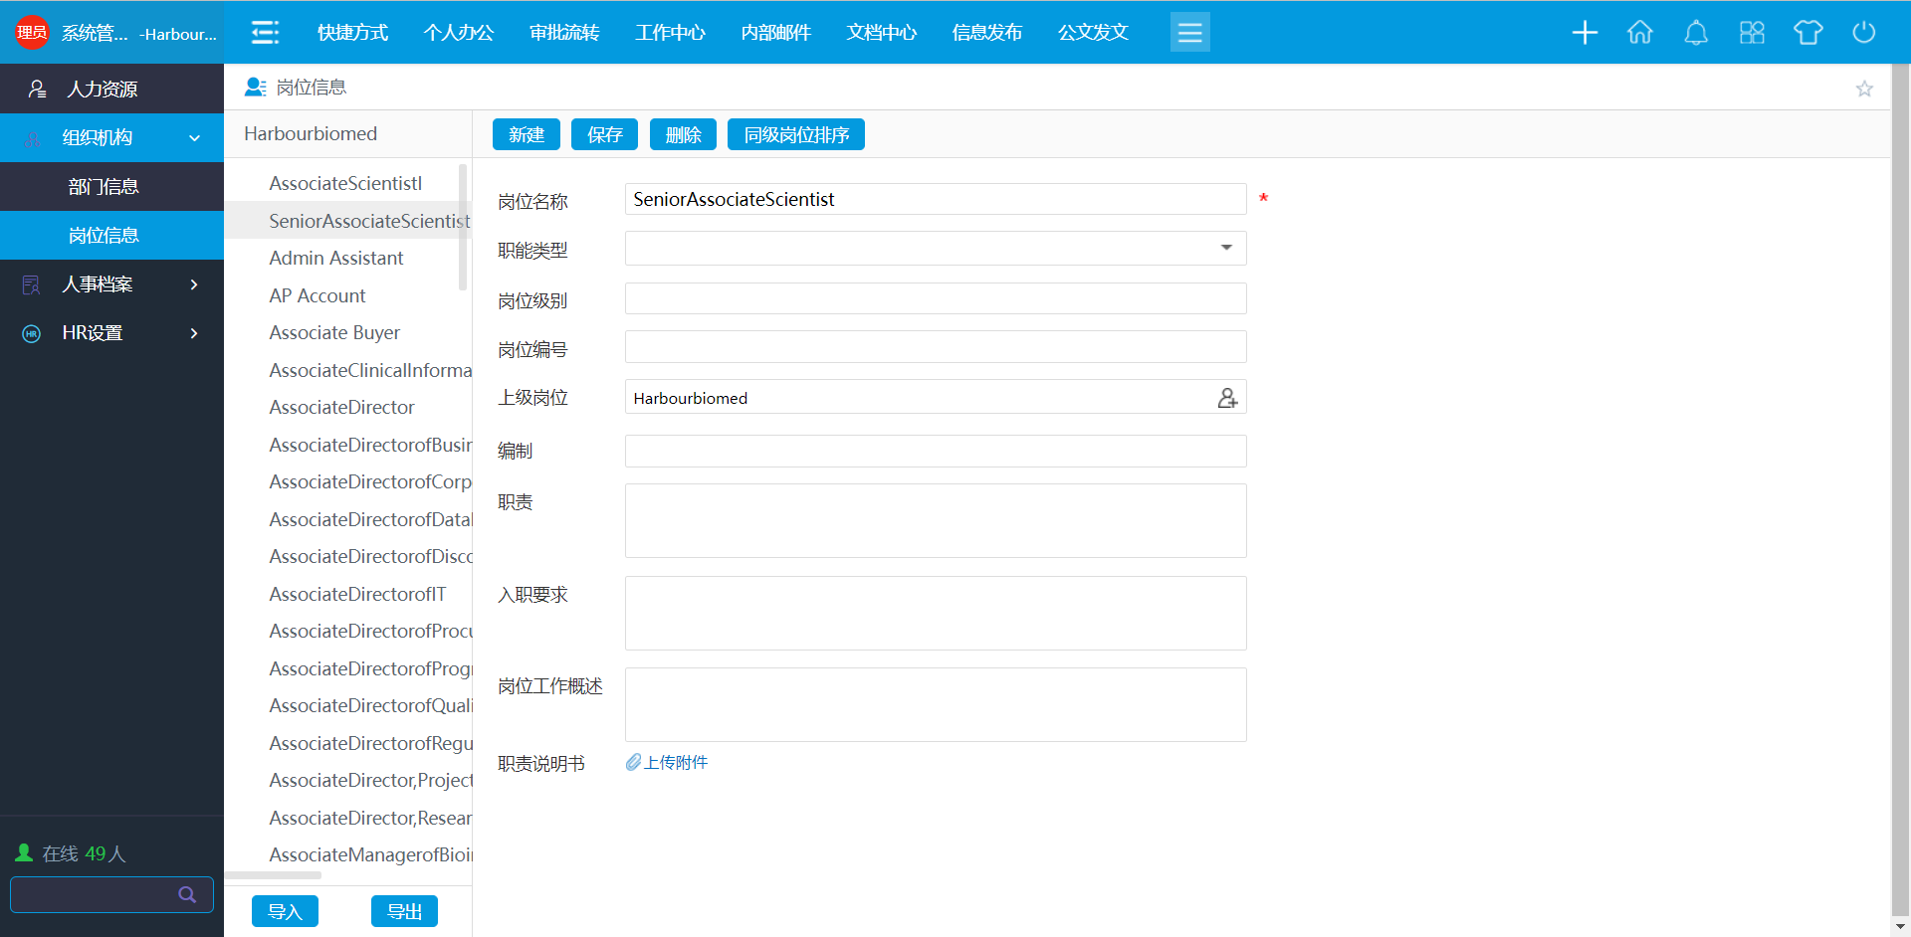1911x937 pixels.
Task: Expand the 人事档案 menu section
Action: pyautogui.click(x=194, y=284)
